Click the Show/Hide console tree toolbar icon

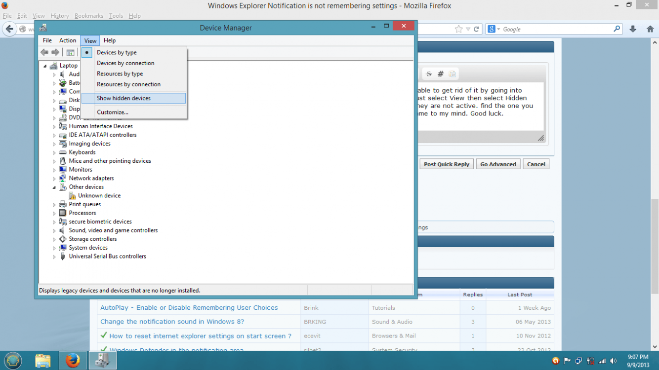(x=70, y=53)
